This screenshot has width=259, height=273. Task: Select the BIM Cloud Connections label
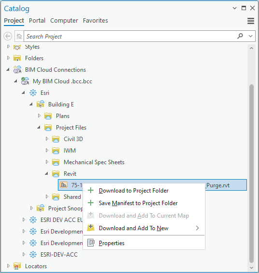pyautogui.click(x=55, y=70)
